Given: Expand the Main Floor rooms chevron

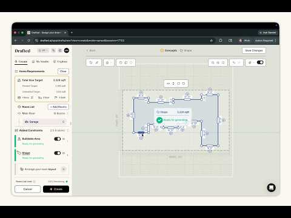Looking at the screenshot, I should point(67,113).
